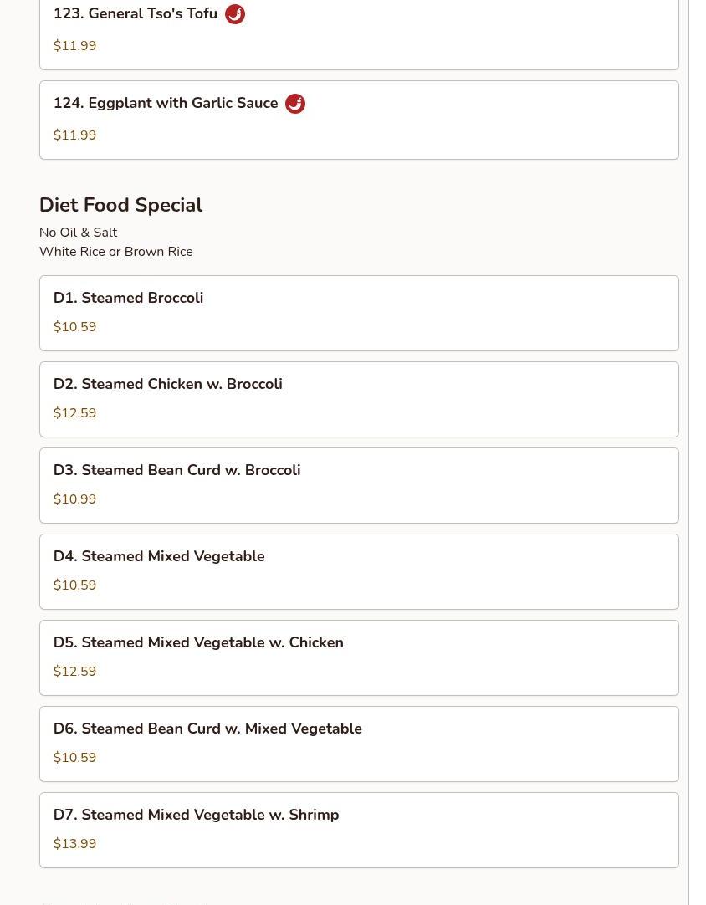This screenshot has width=706, height=905.
Task: Click White Rice or Brown Rice text
Action: pos(116,252)
